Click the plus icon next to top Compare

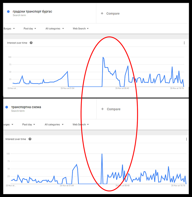tap(102, 13)
